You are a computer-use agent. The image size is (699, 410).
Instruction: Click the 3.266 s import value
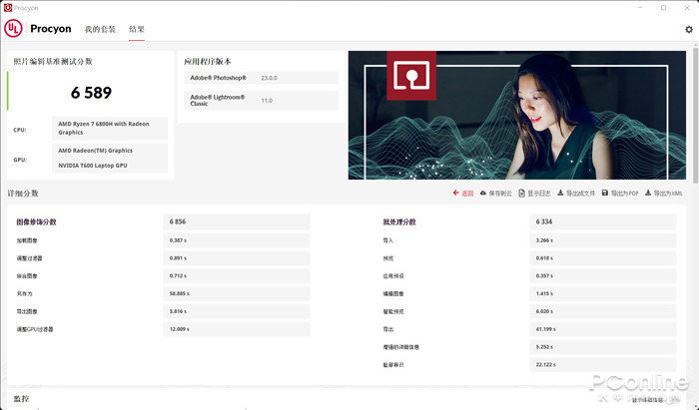point(544,240)
